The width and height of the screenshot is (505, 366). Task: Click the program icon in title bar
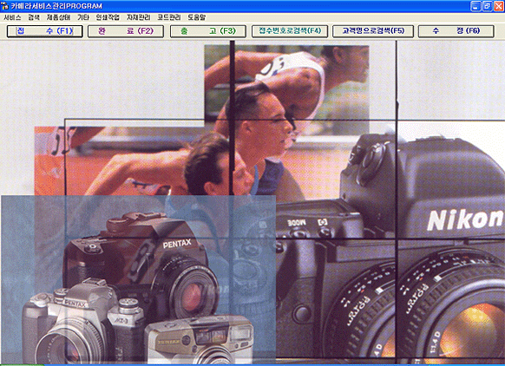tap(4, 6)
